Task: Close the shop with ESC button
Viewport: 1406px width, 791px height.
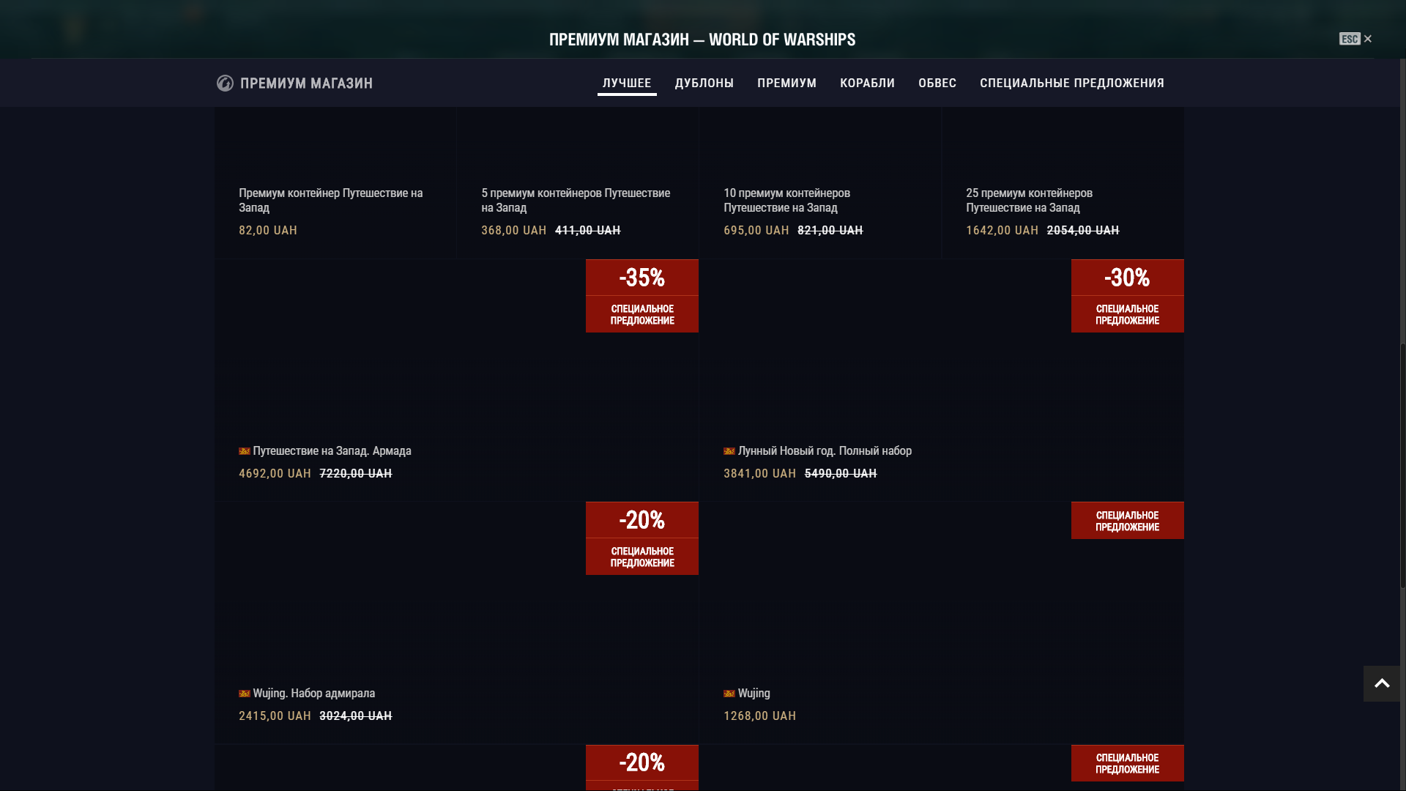Action: tap(1355, 39)
